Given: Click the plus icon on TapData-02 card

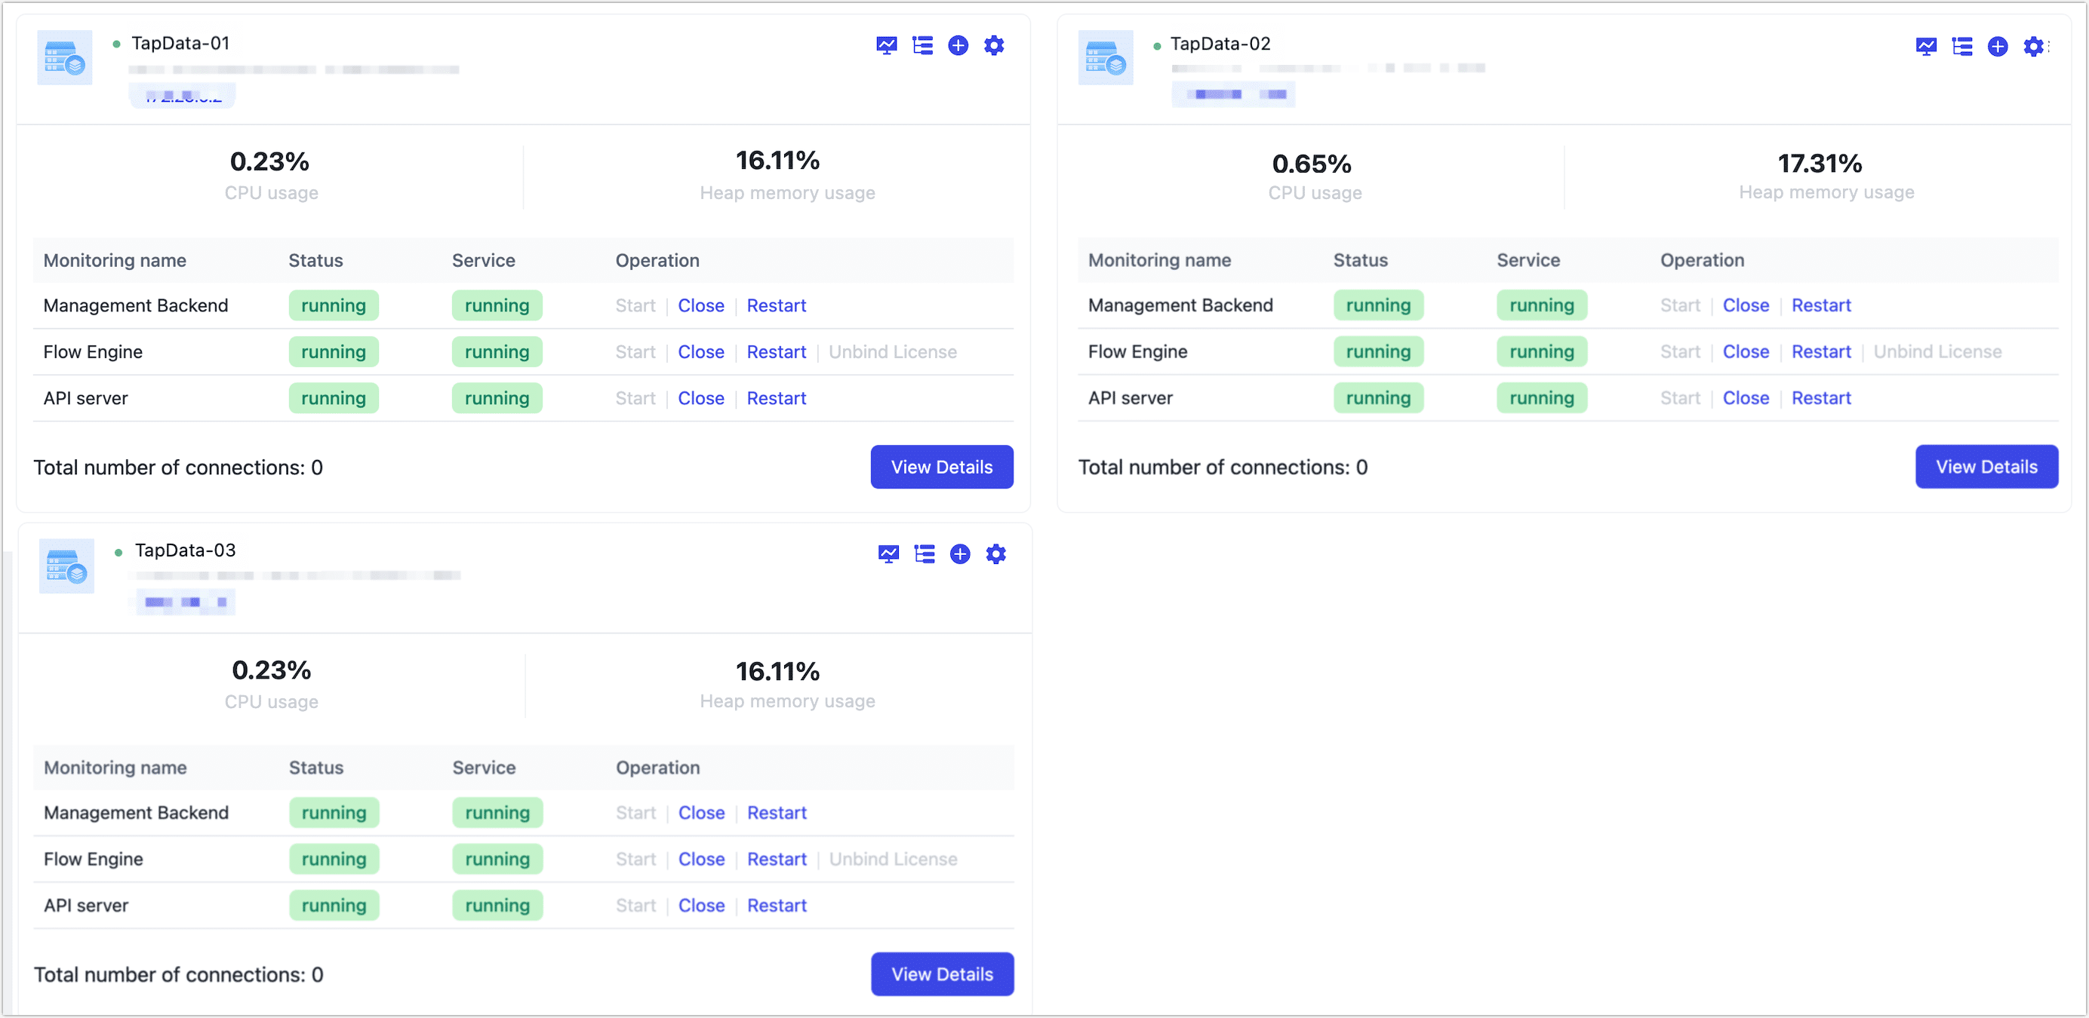Looking at the screenshot, I should click(x=1998, y=46).
